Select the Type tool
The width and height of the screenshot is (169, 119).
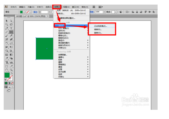coord(11,28)
